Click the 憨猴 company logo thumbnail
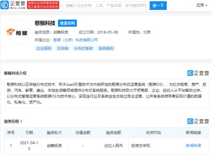Image resolution: width=212 pixels, height=156 pixels. (17, 32)
